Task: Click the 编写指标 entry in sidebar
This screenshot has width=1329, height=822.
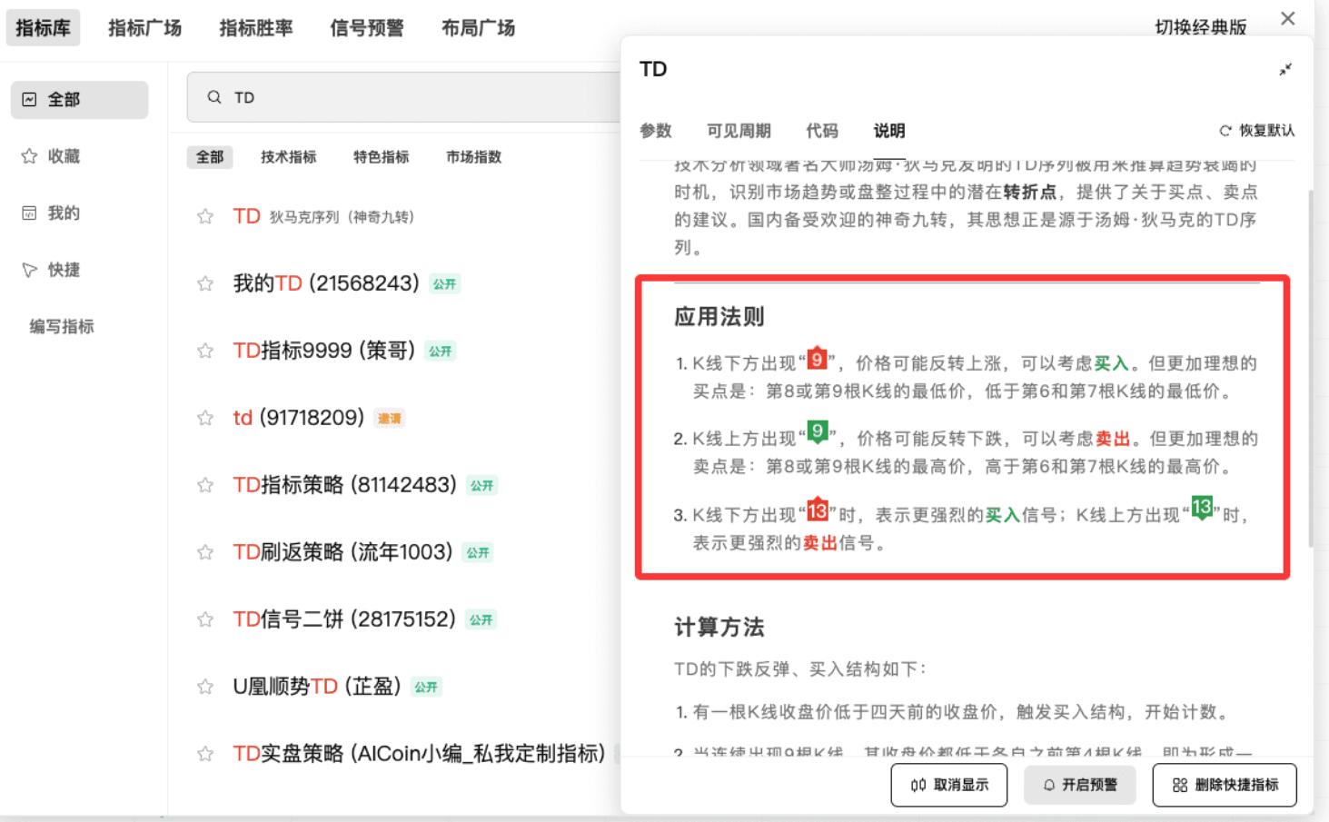Action: (x=60, y=326)
